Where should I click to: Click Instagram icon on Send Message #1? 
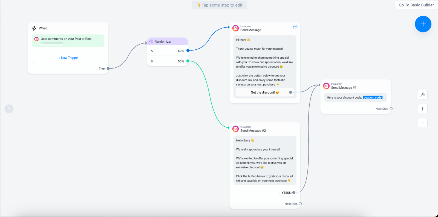tap(326, 86)
